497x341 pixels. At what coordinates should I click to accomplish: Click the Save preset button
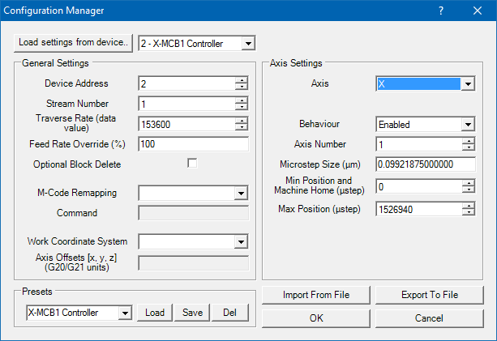[192, 313]
